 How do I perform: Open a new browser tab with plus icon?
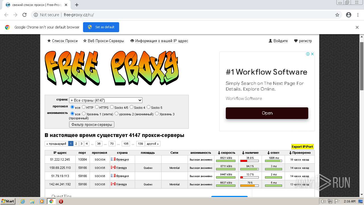pos(77,5)
